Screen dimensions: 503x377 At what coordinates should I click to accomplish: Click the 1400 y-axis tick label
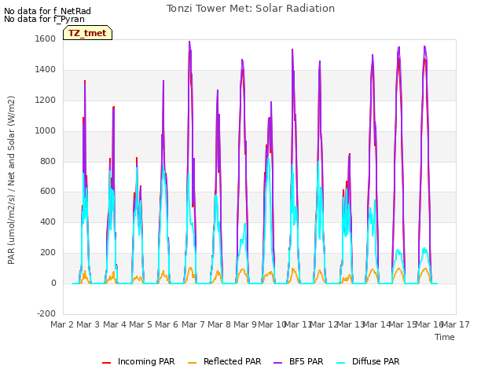[x=46, y=70]
